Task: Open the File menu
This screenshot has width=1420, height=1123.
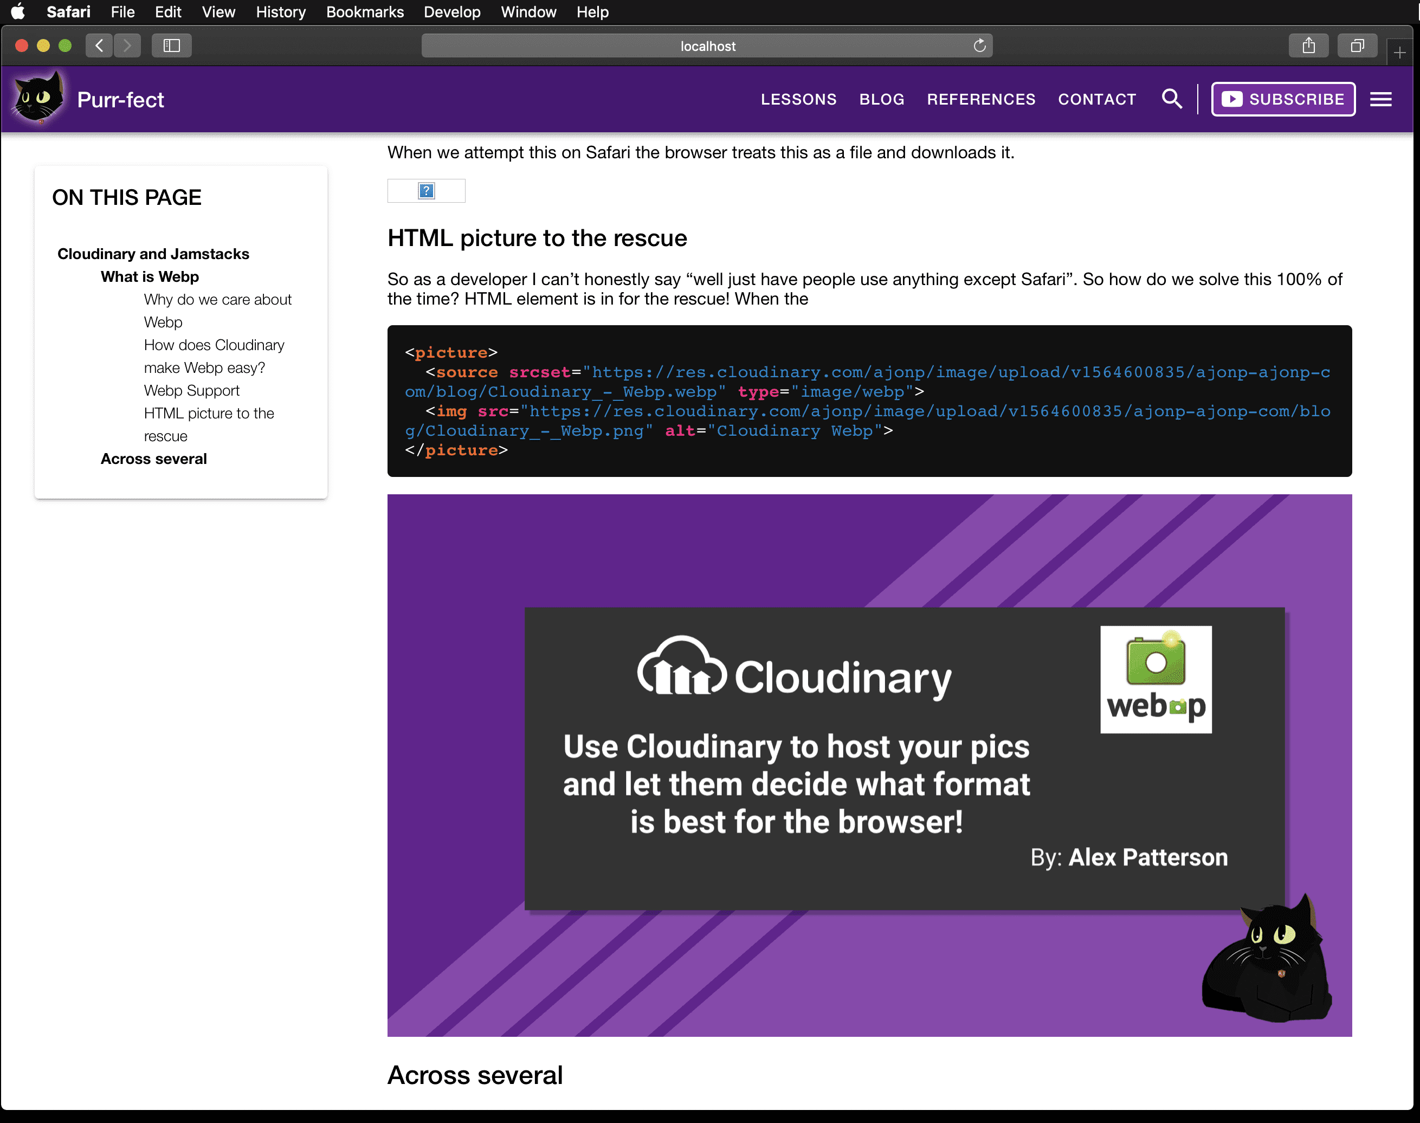Action: (122, 12)
